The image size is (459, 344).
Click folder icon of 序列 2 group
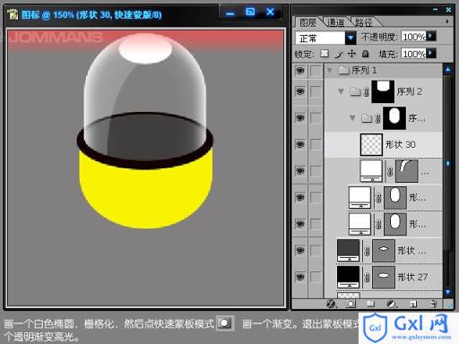click(356, 91)
